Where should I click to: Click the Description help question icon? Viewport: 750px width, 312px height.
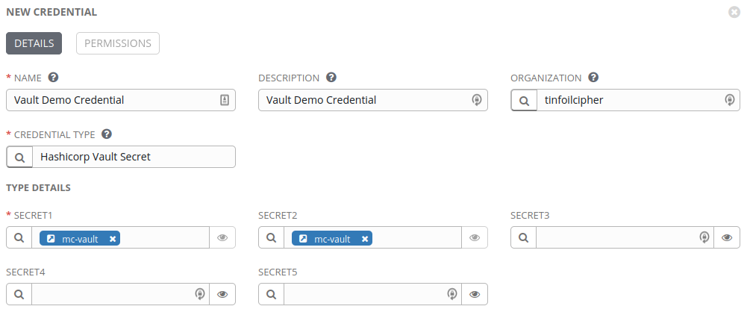[331, 78]
